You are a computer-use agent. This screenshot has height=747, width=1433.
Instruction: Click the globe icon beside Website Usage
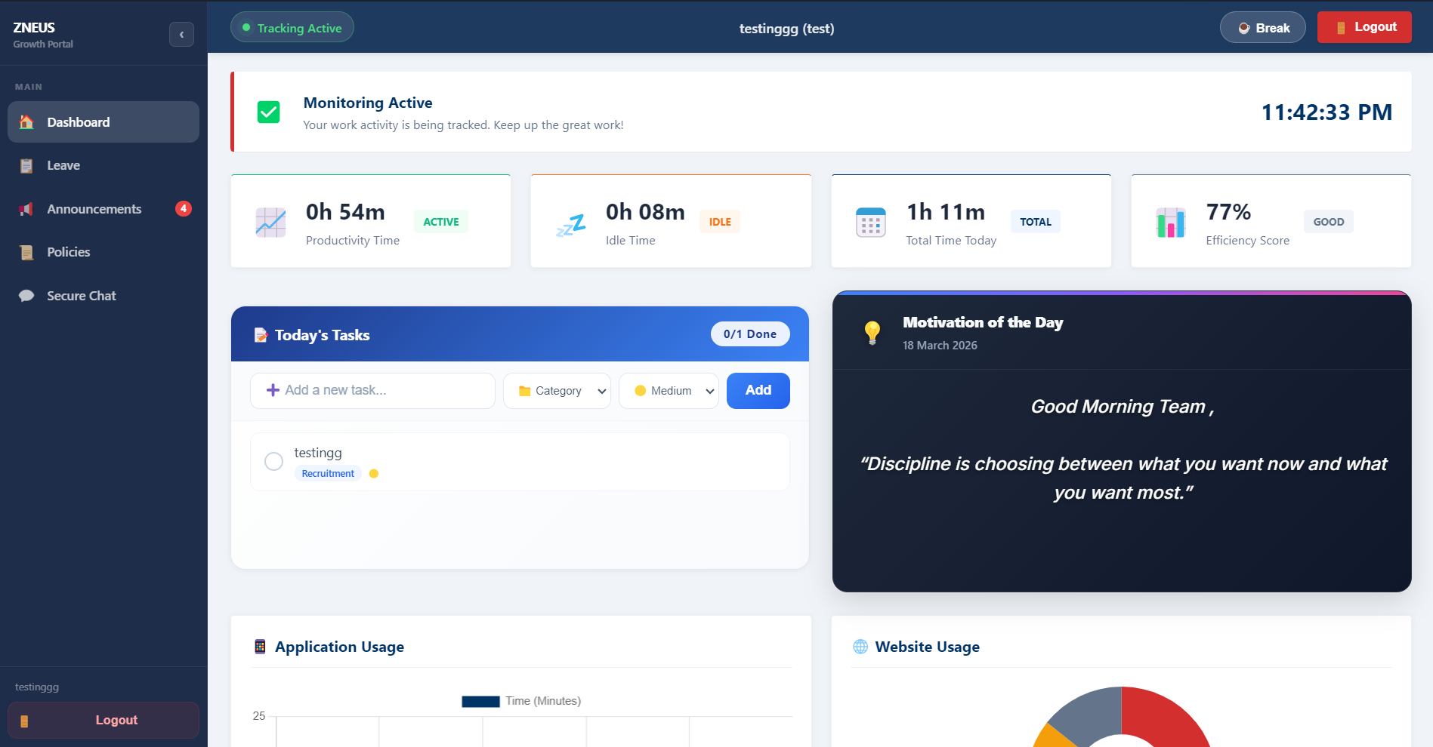click(x=860, y=647)
